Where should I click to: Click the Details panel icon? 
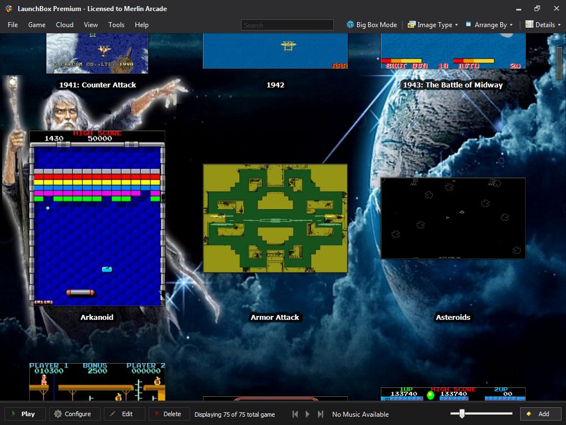529,24
